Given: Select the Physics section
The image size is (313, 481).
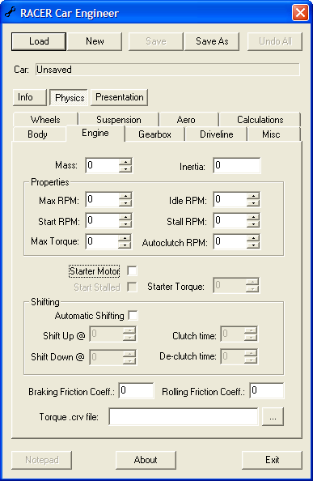Looking at the screenshot, I should click(70, 97).
